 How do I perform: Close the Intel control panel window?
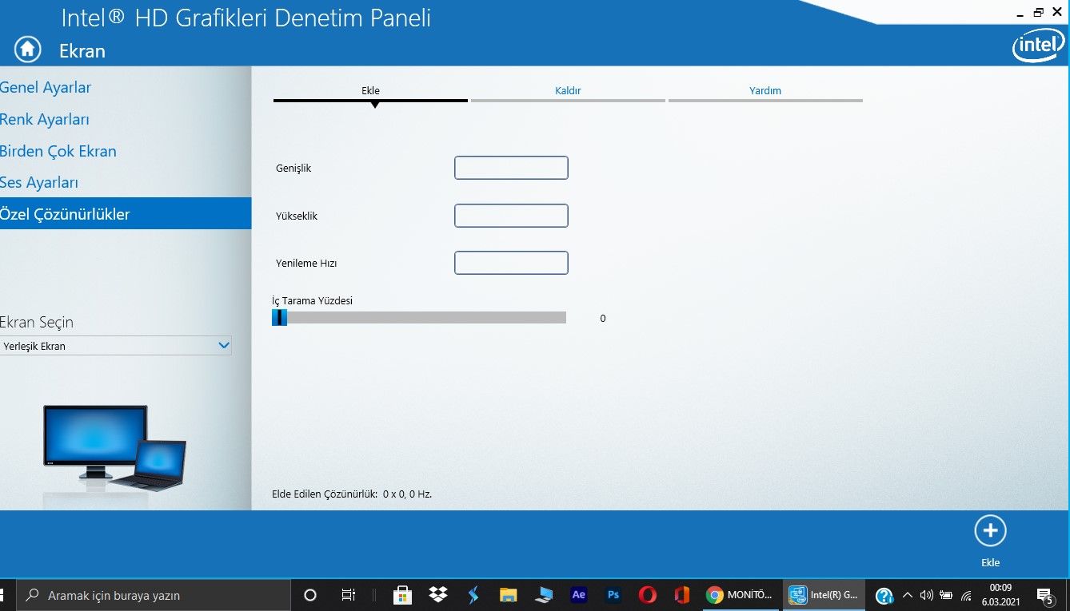[x=1057, y=12]
